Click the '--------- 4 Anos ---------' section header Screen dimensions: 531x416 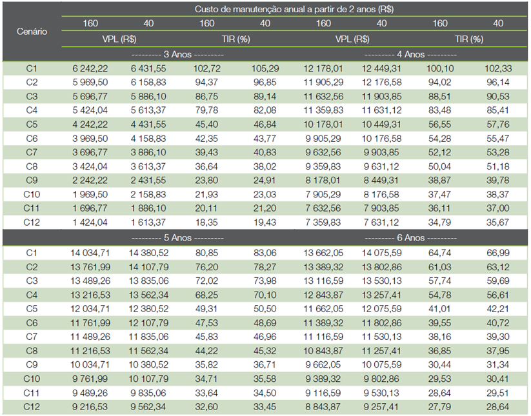410,54
